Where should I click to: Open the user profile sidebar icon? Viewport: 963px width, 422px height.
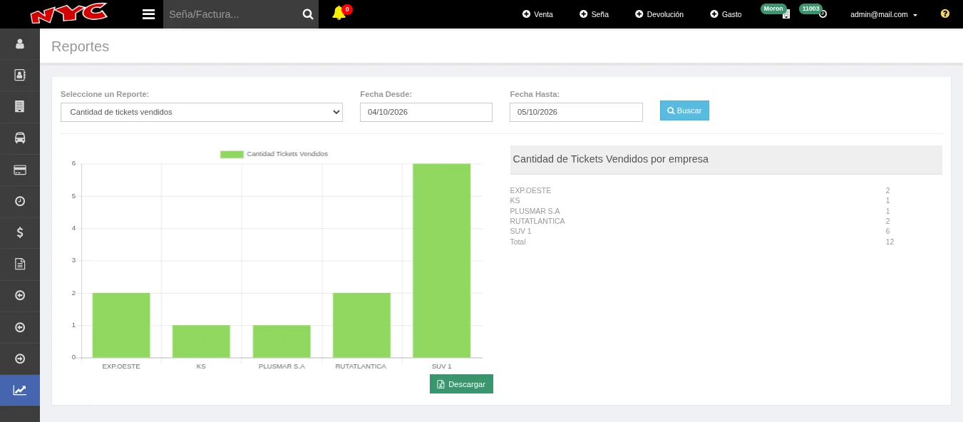[20, 44]
